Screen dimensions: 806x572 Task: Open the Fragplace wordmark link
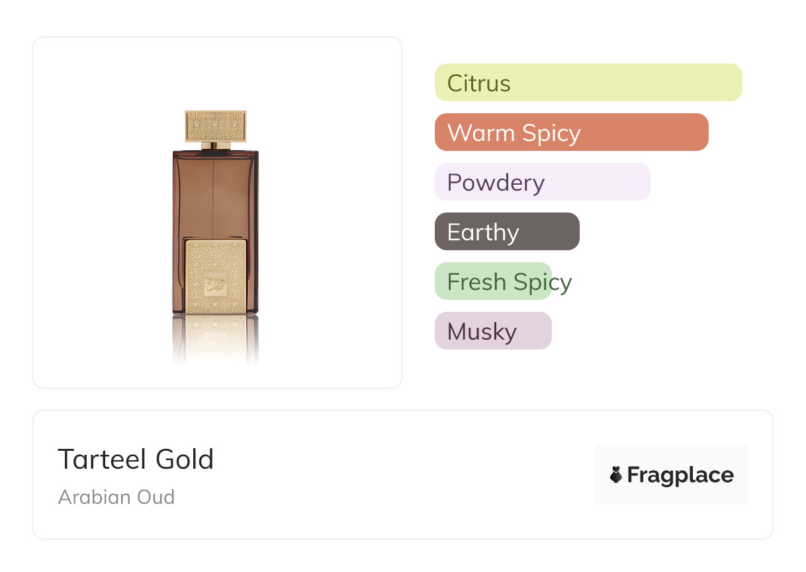tap(680, 475)
